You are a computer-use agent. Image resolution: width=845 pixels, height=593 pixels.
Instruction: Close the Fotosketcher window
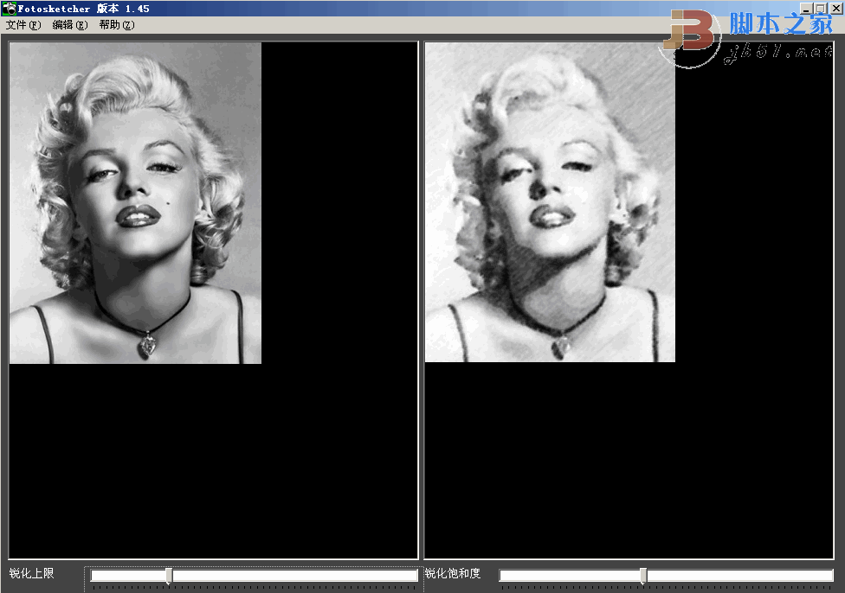tap(835, 9)
